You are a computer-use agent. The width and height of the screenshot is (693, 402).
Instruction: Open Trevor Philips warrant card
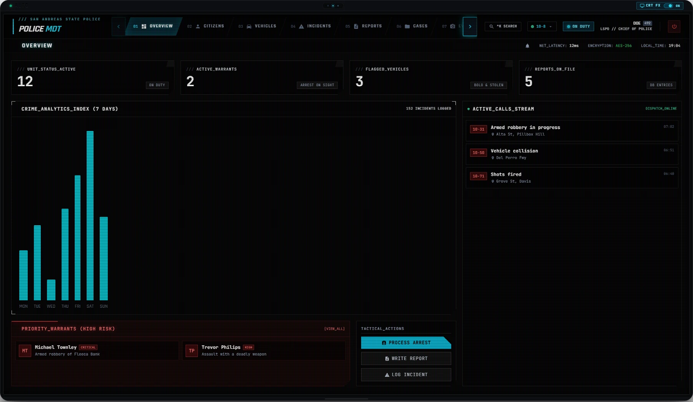(264, 351)
